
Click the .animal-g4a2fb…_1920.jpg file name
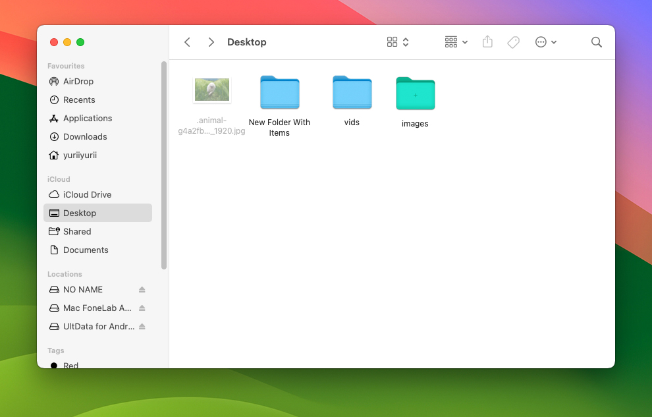[x=211, y=126]
